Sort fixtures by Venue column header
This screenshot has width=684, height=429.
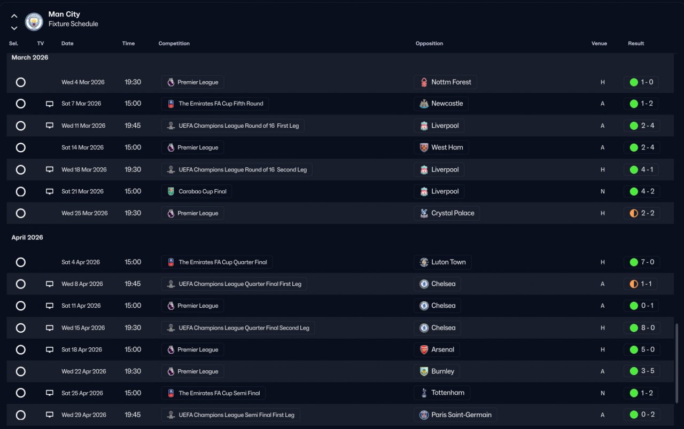click(x=599, y=43)
